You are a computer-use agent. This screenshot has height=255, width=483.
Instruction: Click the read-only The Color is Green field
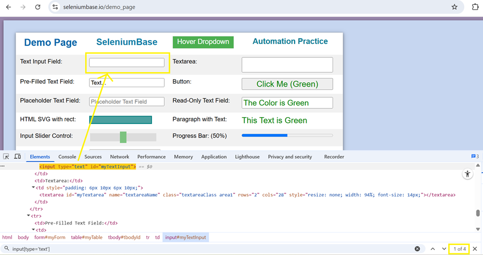point(287,103)
